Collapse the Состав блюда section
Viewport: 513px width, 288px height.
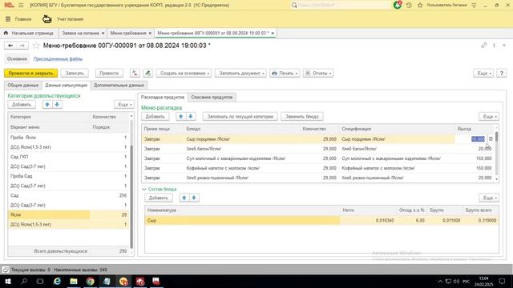point(144,190)
